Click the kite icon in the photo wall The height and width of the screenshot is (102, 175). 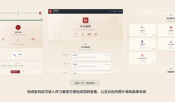click(x=143, y=28)
